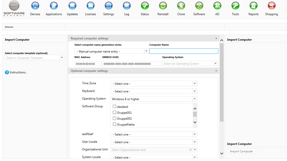Viewport: 287px width, 161px height.
Task: Click the main panel vertical scrollbar thumb
Action: pos(222,83)
